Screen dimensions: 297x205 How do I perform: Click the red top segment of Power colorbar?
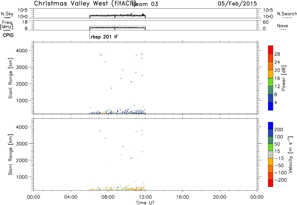pos(271,49)
